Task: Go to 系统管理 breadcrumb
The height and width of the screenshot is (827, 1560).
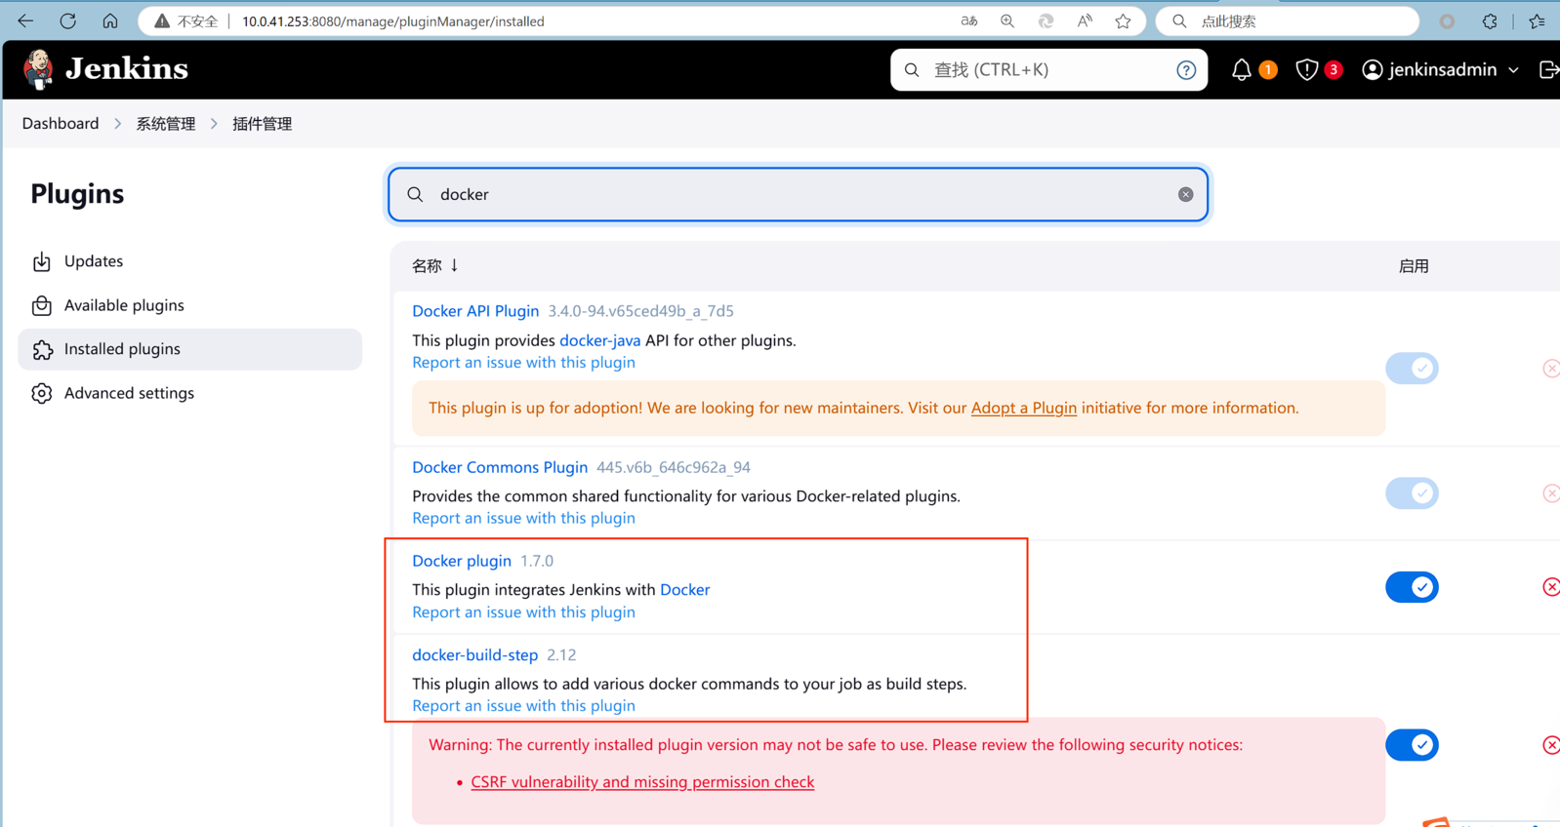Action: [x=166, y=124]
